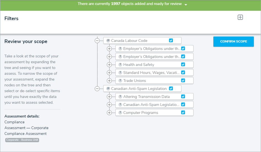Viewport: 261px width, 152px height.
Task: Click the T icon beside Standard Hours, Wages
Action: 120,73
